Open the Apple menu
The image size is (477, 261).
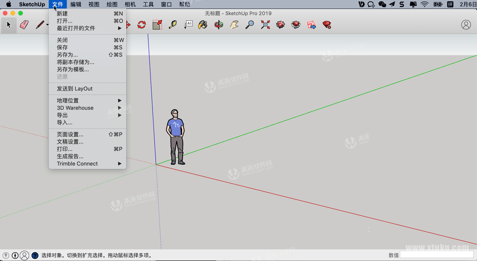(x=8, y=4)
